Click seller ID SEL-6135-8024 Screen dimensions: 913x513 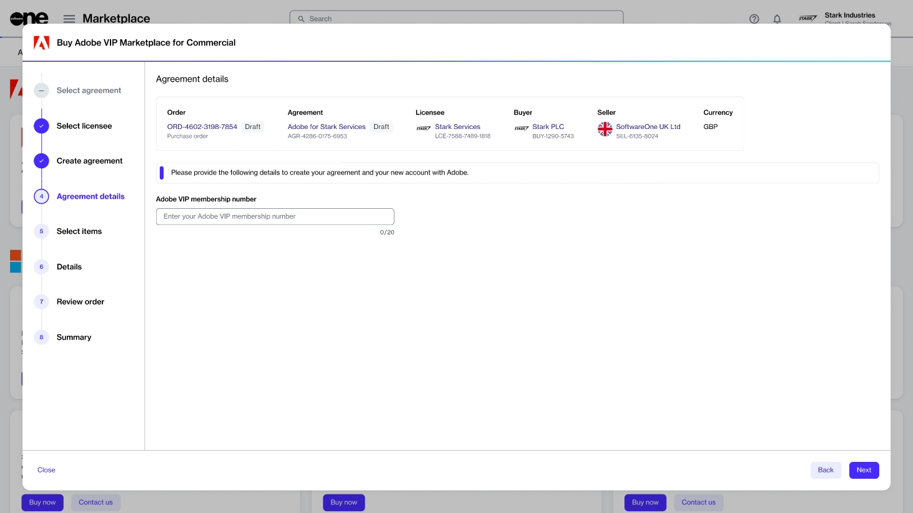pyautogui.click(x=637, y=136)
